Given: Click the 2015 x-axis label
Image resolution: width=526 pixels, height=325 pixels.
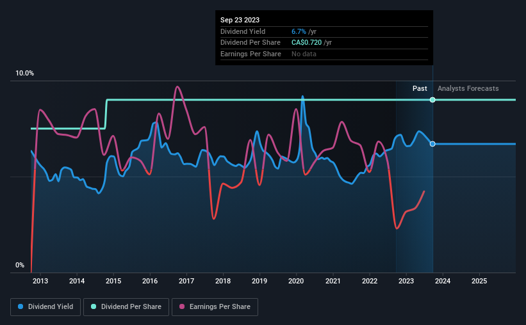Looking at the screenshot, I should (x=113, y=281).
